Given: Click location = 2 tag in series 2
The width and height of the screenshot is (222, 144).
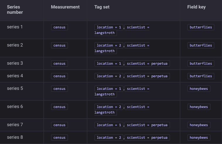Looking at the screenshot, I should pyautogui.click(x=109, y=45).
